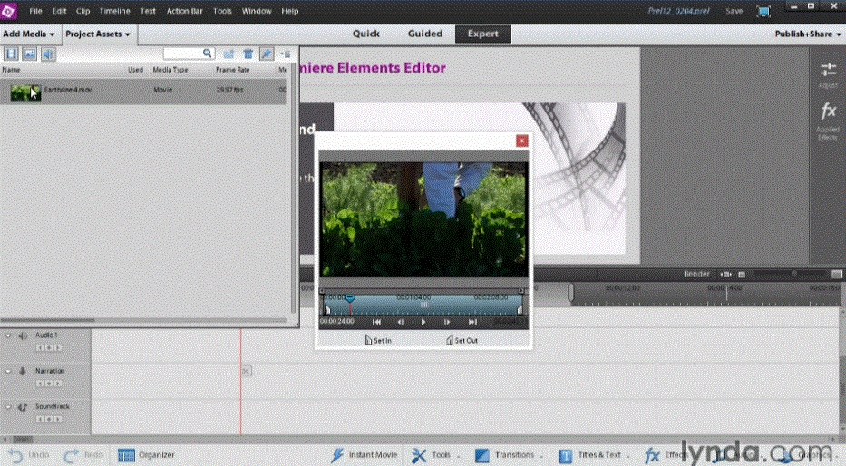The image size is (846, 466).
Task: Open the Tools menu in menu bar
Action: coord(222,11)
